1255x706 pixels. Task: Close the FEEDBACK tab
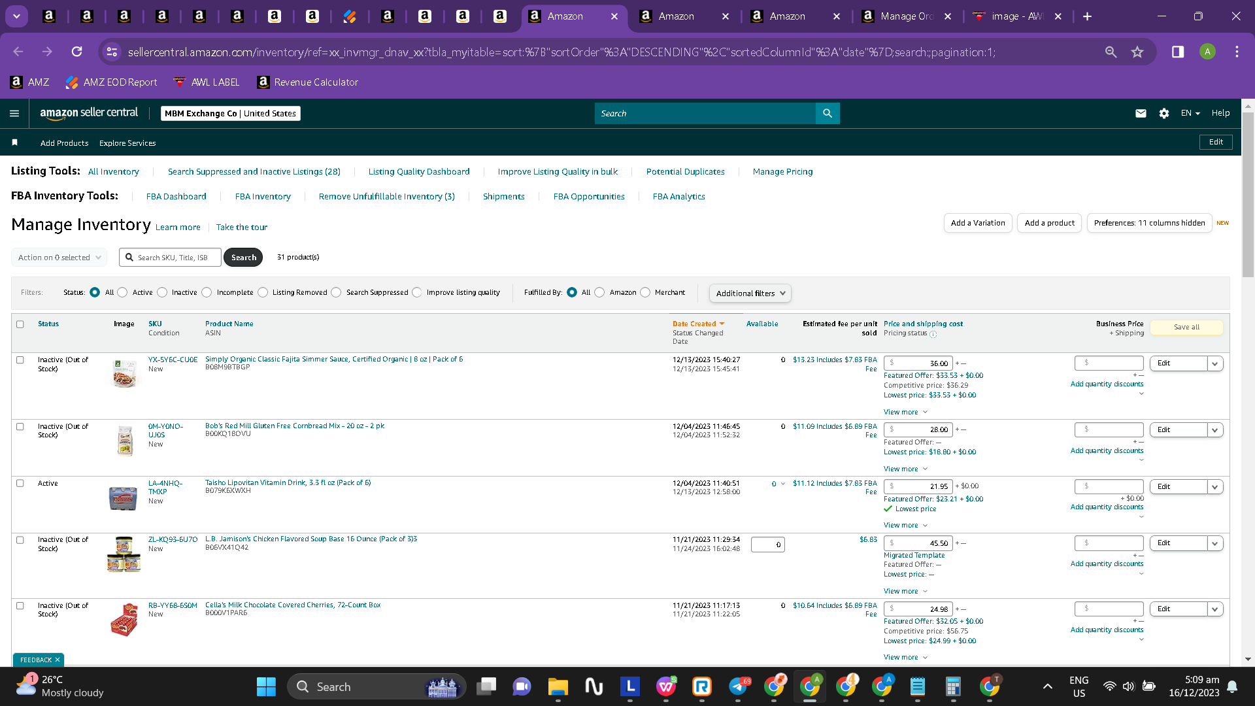pyautogui.click(x=58, y=660)
